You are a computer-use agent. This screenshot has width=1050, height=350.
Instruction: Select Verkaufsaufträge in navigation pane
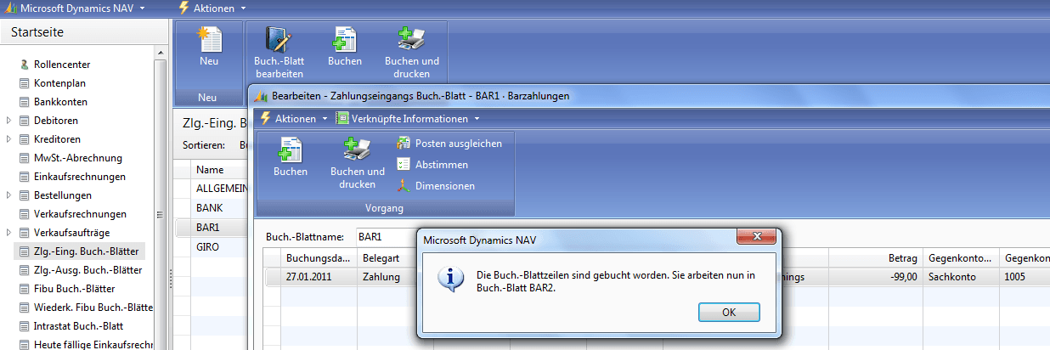click(x=71, y=233)
